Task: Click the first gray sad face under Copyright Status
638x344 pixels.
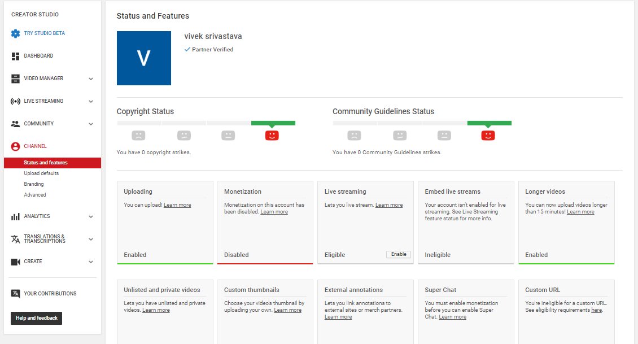Action: [x=138, y=135]
